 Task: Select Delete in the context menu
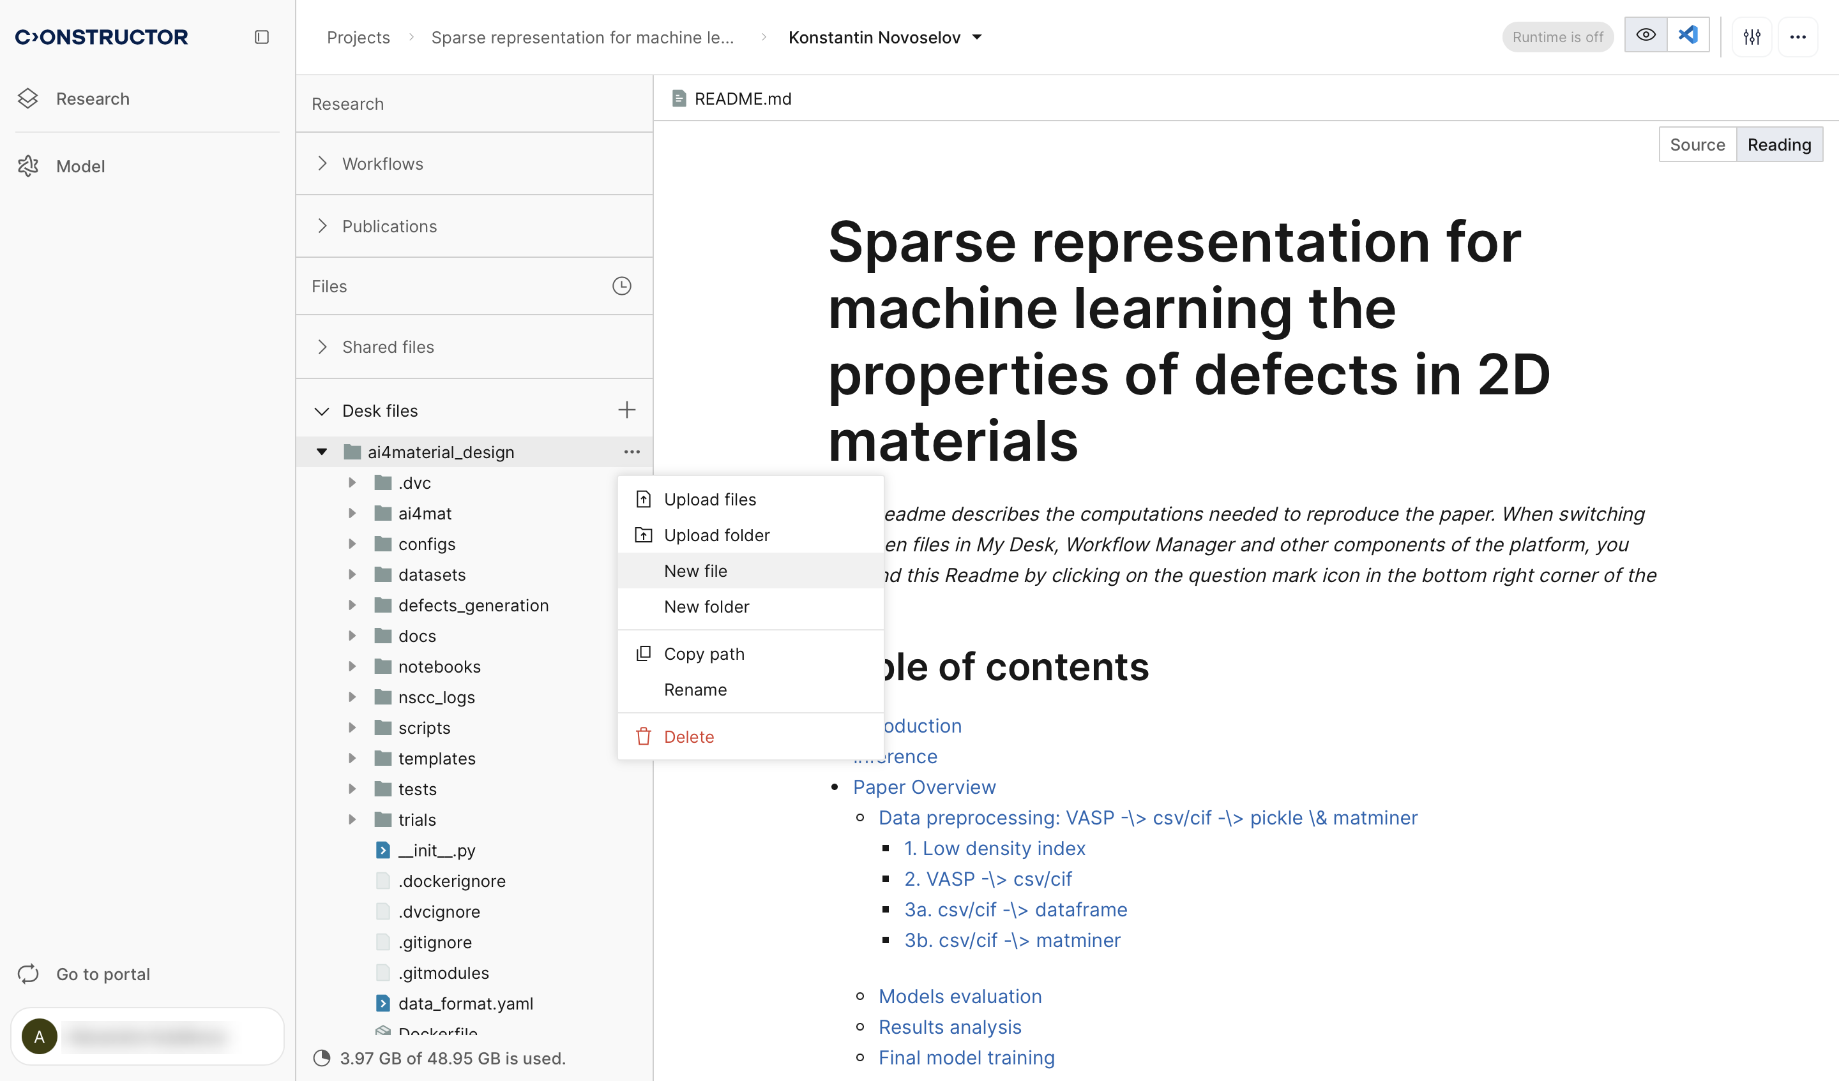(688, 736)
